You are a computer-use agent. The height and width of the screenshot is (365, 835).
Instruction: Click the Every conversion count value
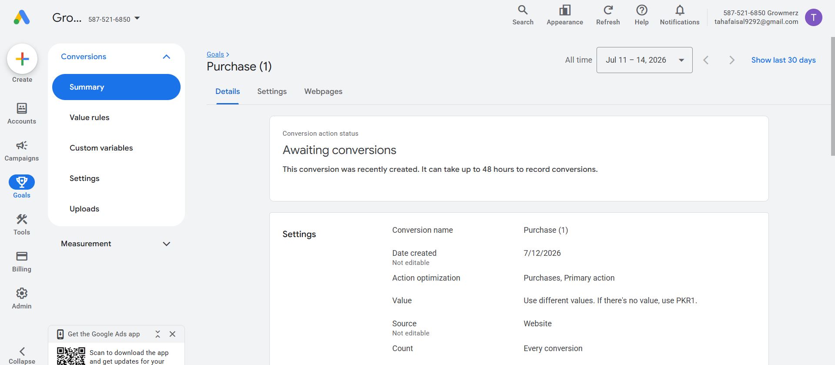tap(553, 348)
